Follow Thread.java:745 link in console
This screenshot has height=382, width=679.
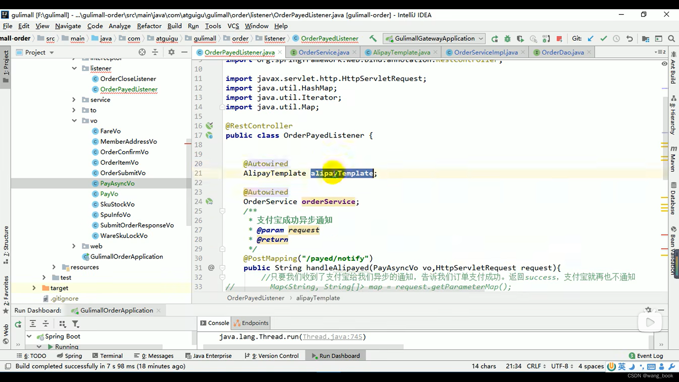[332, 337]
